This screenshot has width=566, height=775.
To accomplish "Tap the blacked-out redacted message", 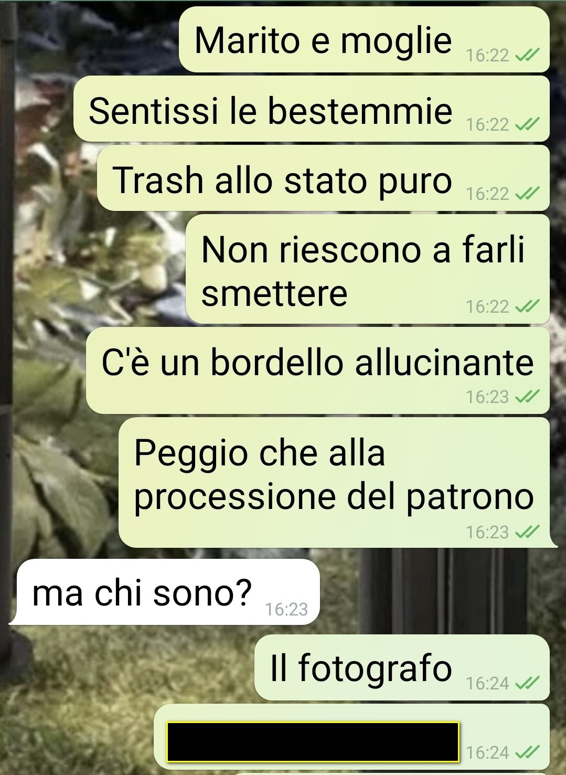I will [313, 742].
